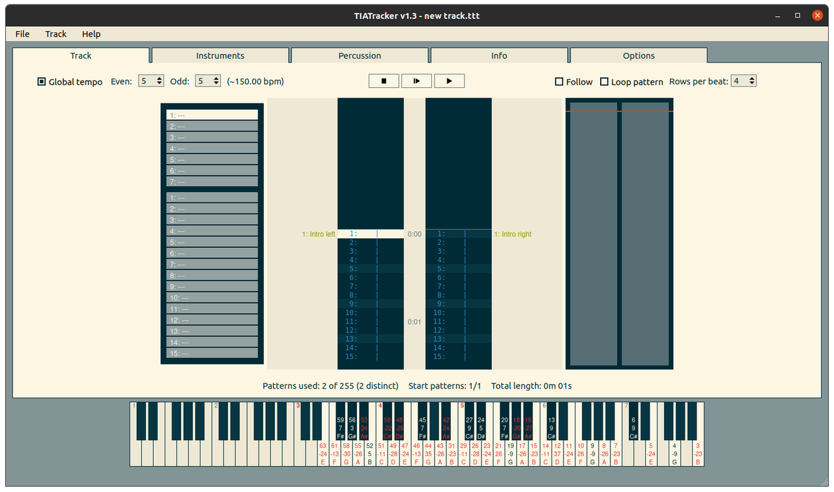
Task: Enable the Loop pattern checkbox
Action: pos(604,82)
